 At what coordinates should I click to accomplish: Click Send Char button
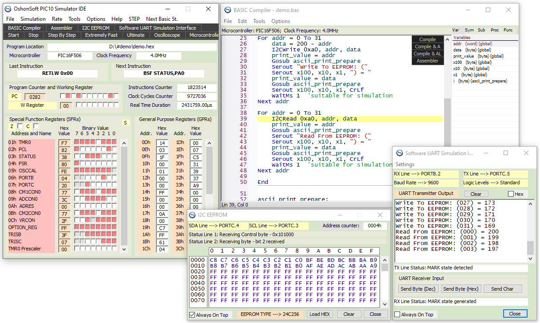pos(502,289)
